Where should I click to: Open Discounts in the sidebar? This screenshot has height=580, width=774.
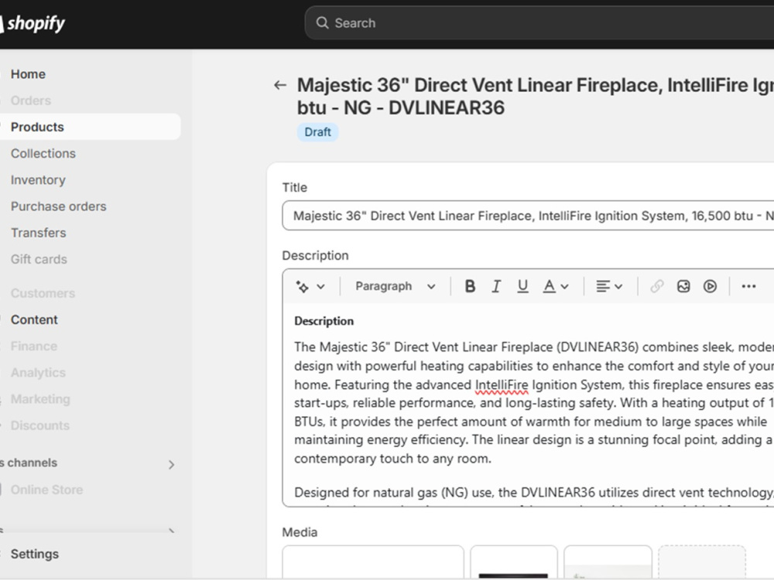click(x=39, y=425)
